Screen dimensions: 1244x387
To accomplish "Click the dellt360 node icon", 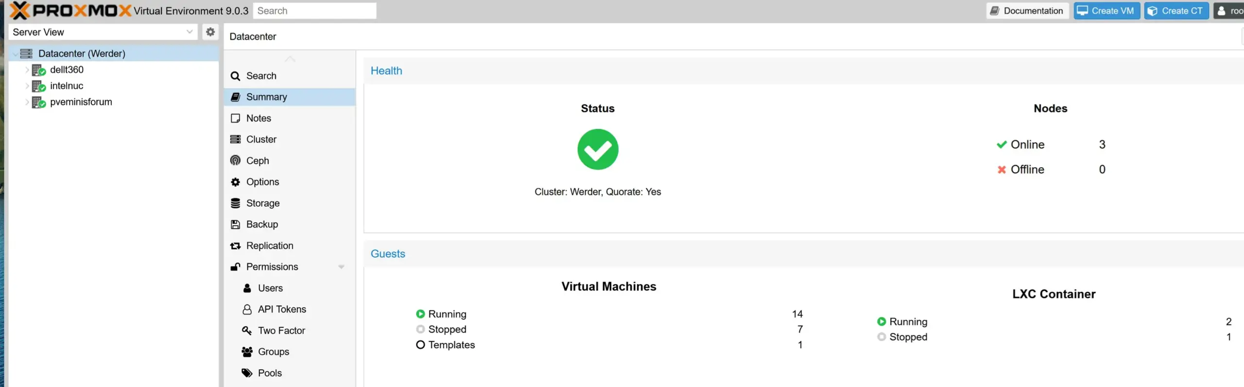I will click(38, 70).
